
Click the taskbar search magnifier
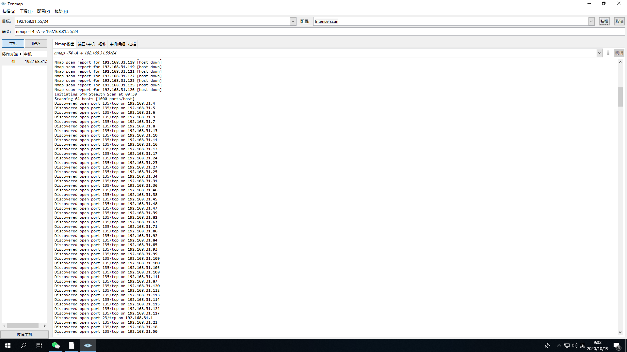pyautogui.click(x=24, y=345)
